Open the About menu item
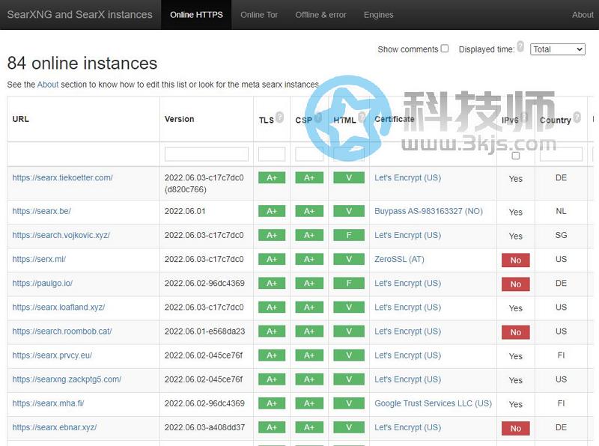 [x=583, y=15]
